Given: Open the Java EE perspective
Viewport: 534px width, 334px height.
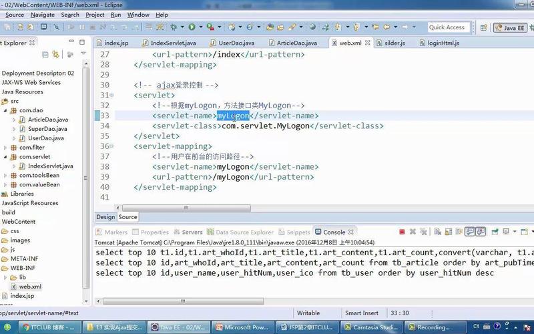Looking at the screenshot, I should point(511,28).
